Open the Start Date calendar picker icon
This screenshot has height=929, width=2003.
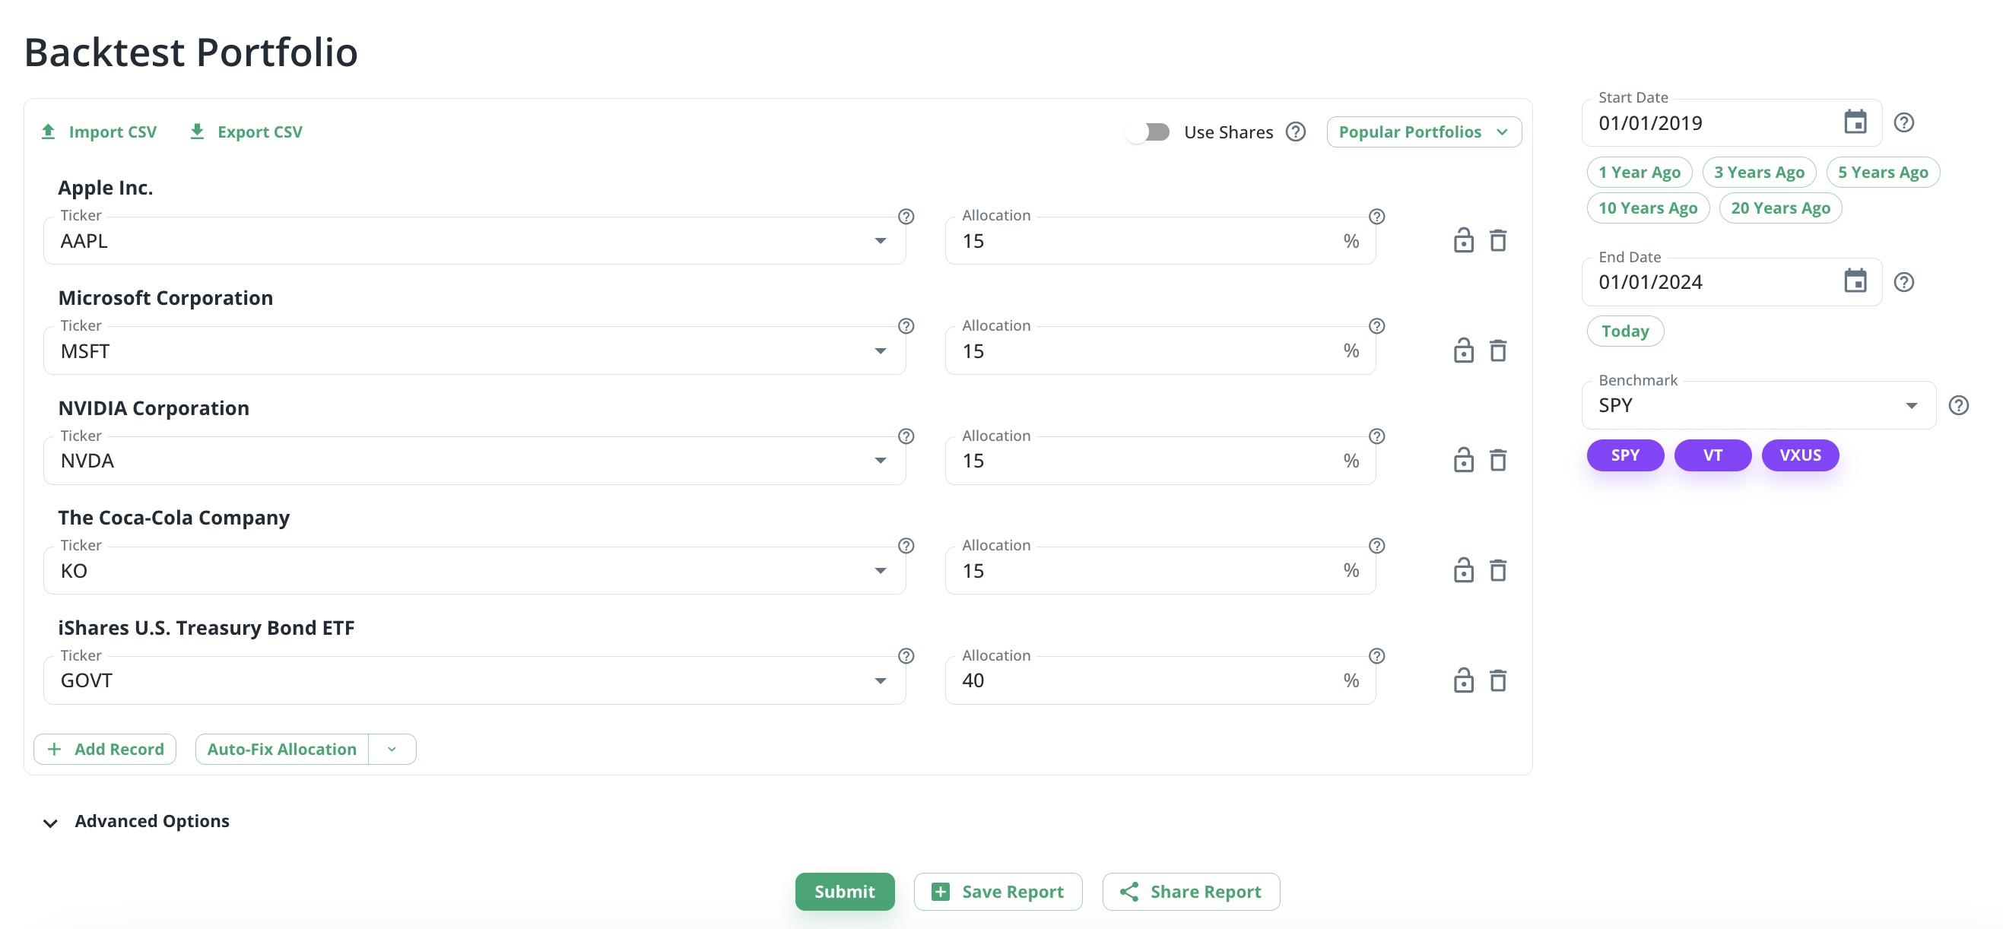(x=1855, y=122)
